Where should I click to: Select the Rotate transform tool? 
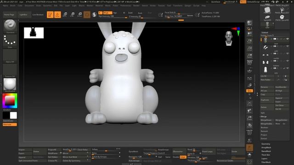pyautogui.click(x=79, y=15)
